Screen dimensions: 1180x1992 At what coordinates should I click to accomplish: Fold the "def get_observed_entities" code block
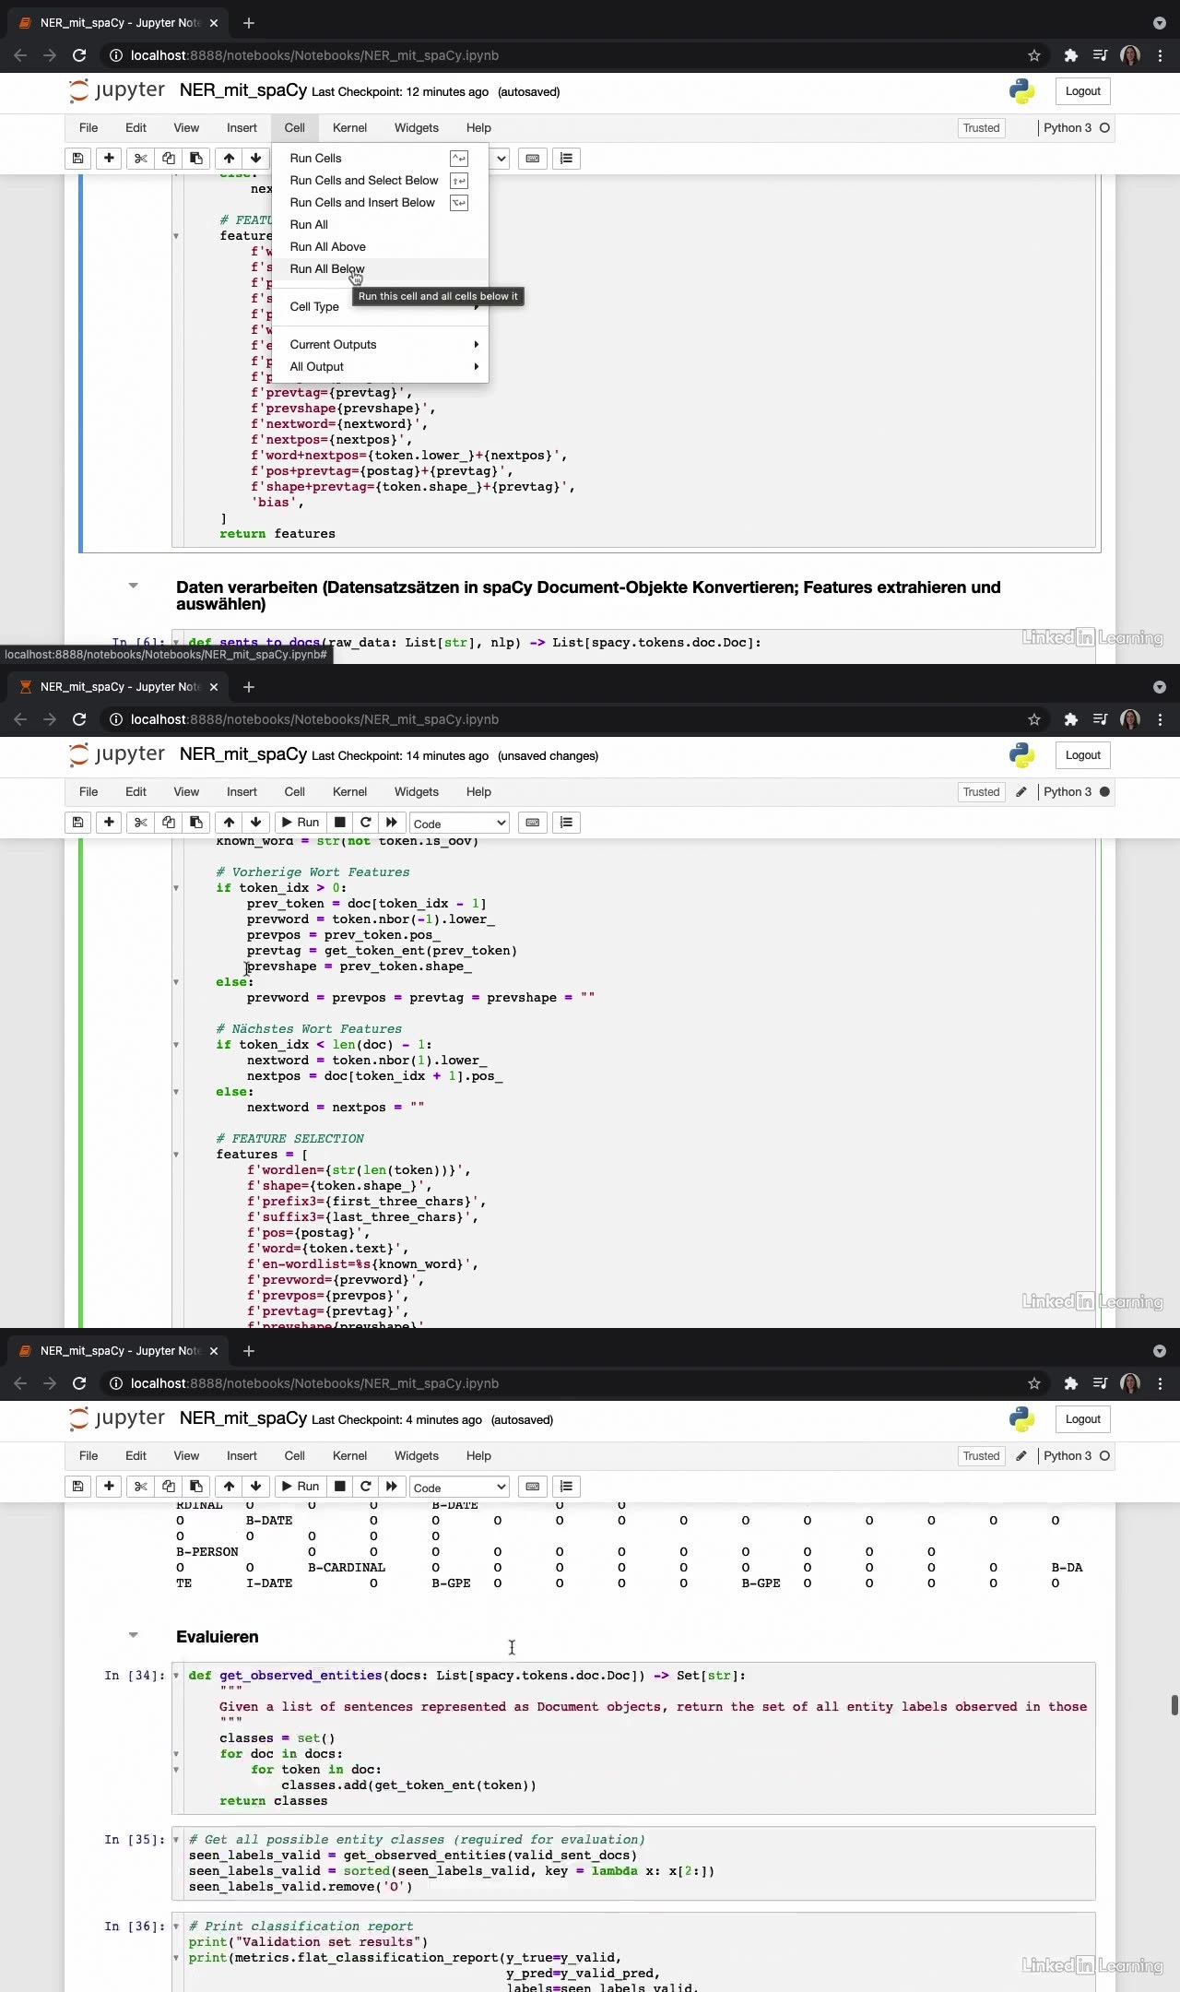[176, 1676]
